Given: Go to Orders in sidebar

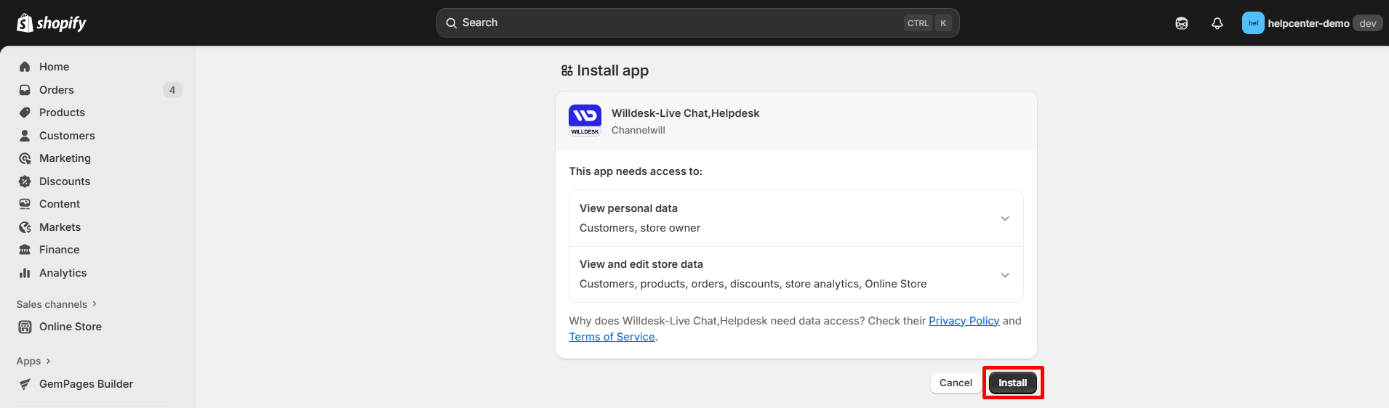Looking at the screenshot, I should pos(57,90).
